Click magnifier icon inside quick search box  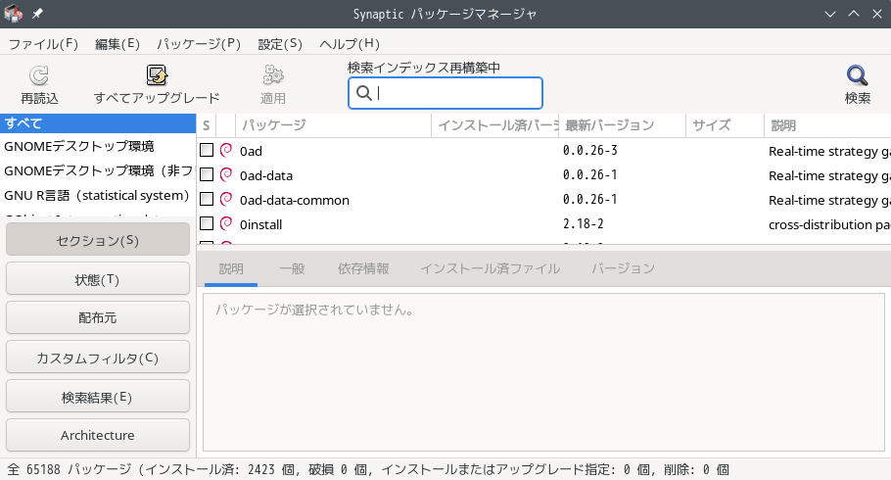click(363, 93)
